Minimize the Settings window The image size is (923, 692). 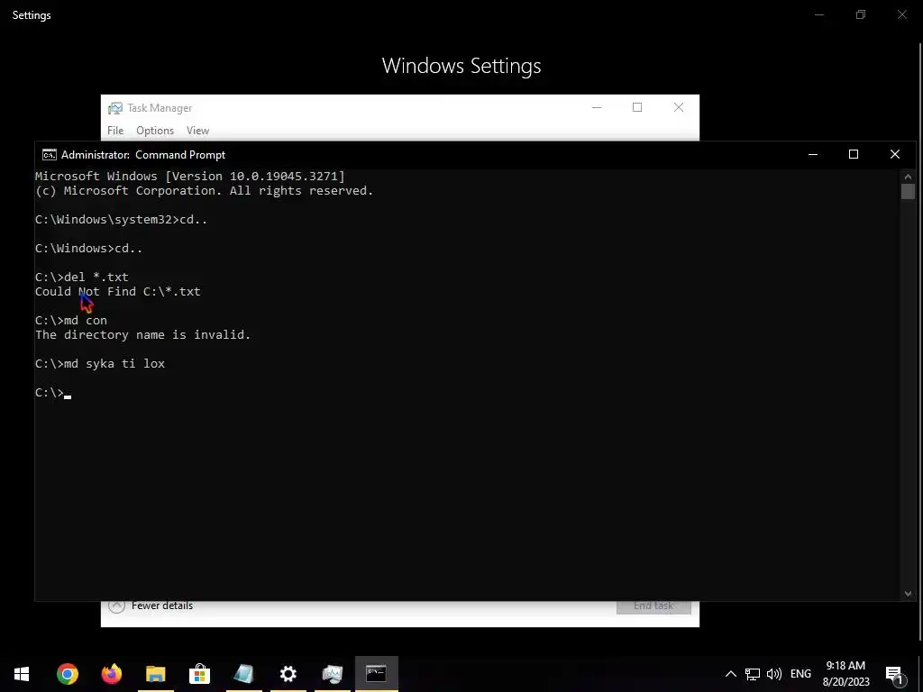click(819, 14)
